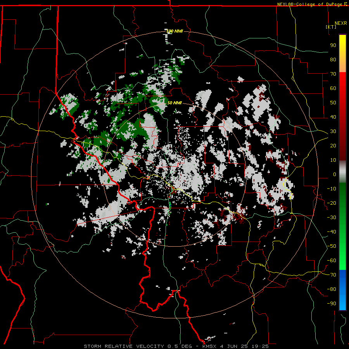The image size is (349, 349).
Task: Click the -80 value on the velocity scale
Action: point(332,289)
